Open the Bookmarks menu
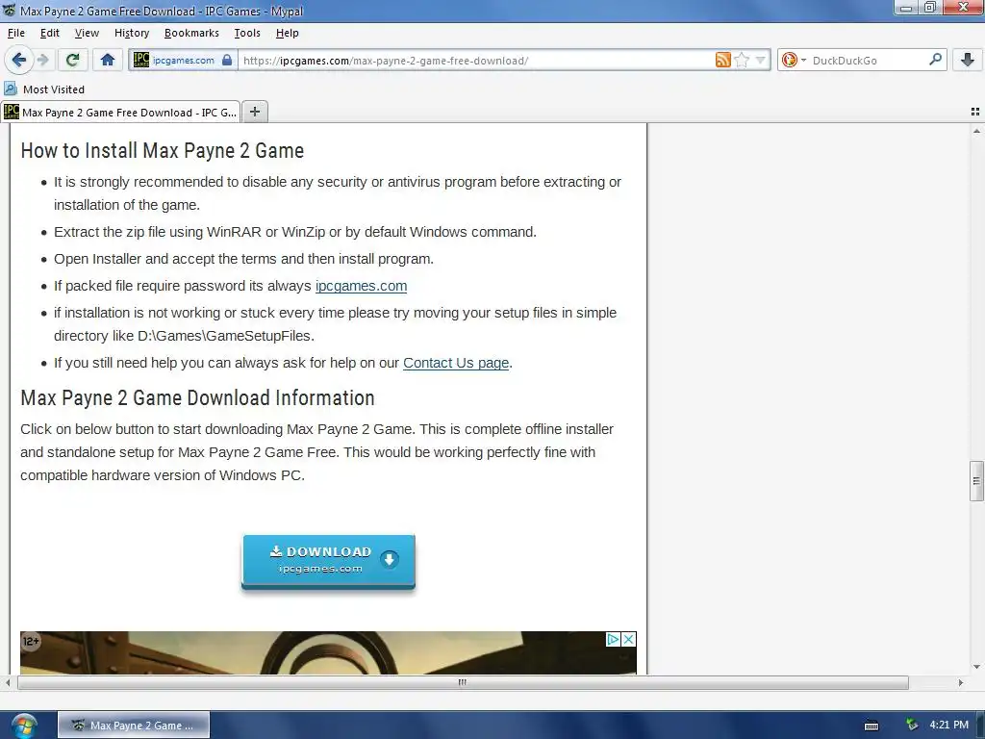The width and height of the screenshot is (985, 739). (x=191, y=33)
